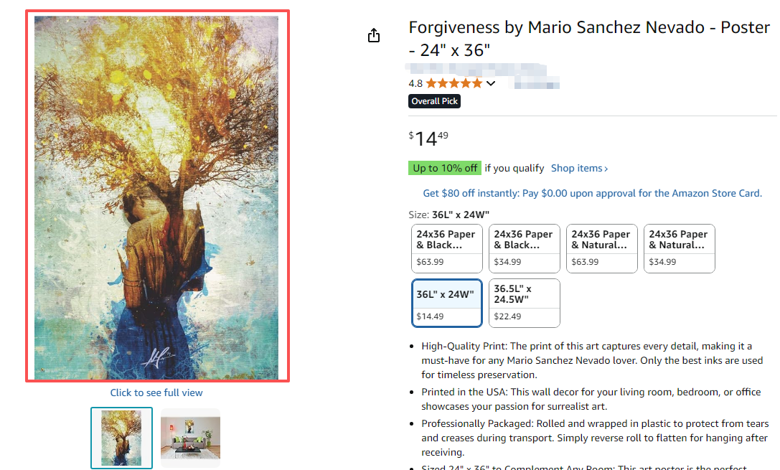The width and height of the screenshot is (780, 470).
Task: Open the main Forgiveness poster image
Action: point(157,197)
